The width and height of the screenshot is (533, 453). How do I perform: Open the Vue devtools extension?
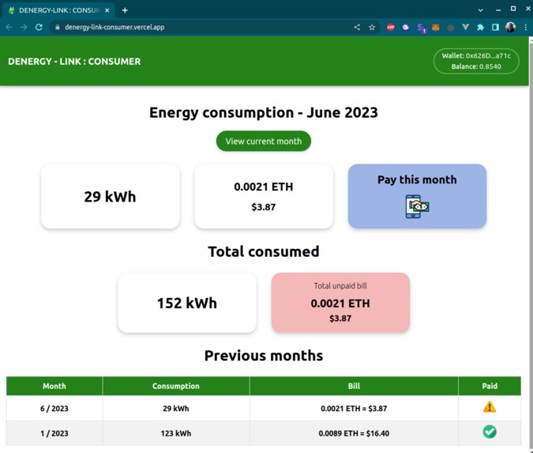click(465, 27)
